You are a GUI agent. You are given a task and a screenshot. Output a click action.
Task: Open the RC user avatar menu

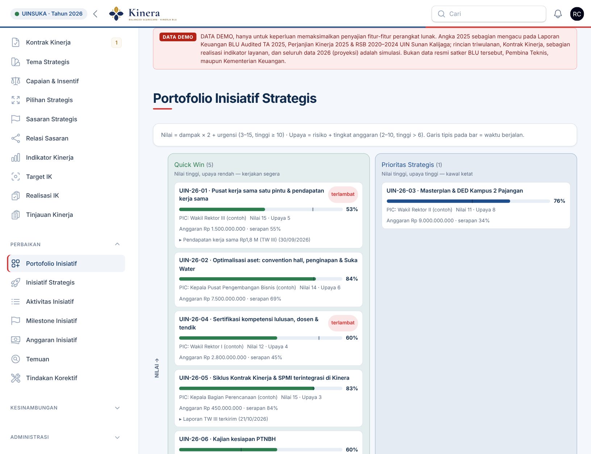(577, 14)
